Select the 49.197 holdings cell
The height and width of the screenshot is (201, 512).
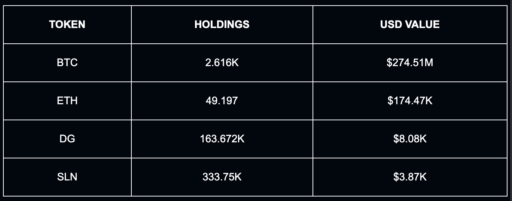pos(222,100)
